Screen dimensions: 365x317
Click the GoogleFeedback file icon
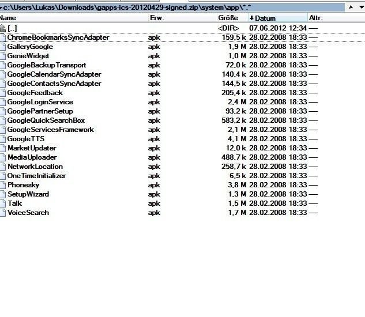point(2,93)
